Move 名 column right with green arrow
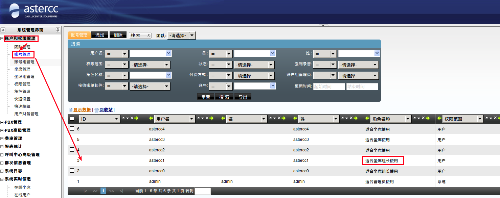The height and width of the screenshot is (198, 500). (x=284, y=118)
